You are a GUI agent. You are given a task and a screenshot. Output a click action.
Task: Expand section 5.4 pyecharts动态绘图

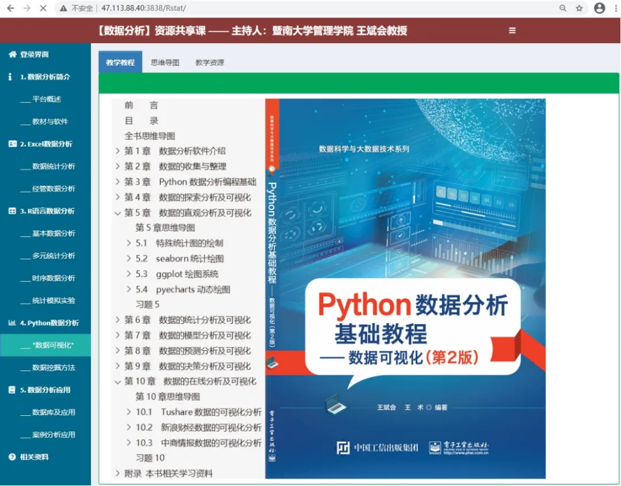pyautogui.click(x=129, y=289)
